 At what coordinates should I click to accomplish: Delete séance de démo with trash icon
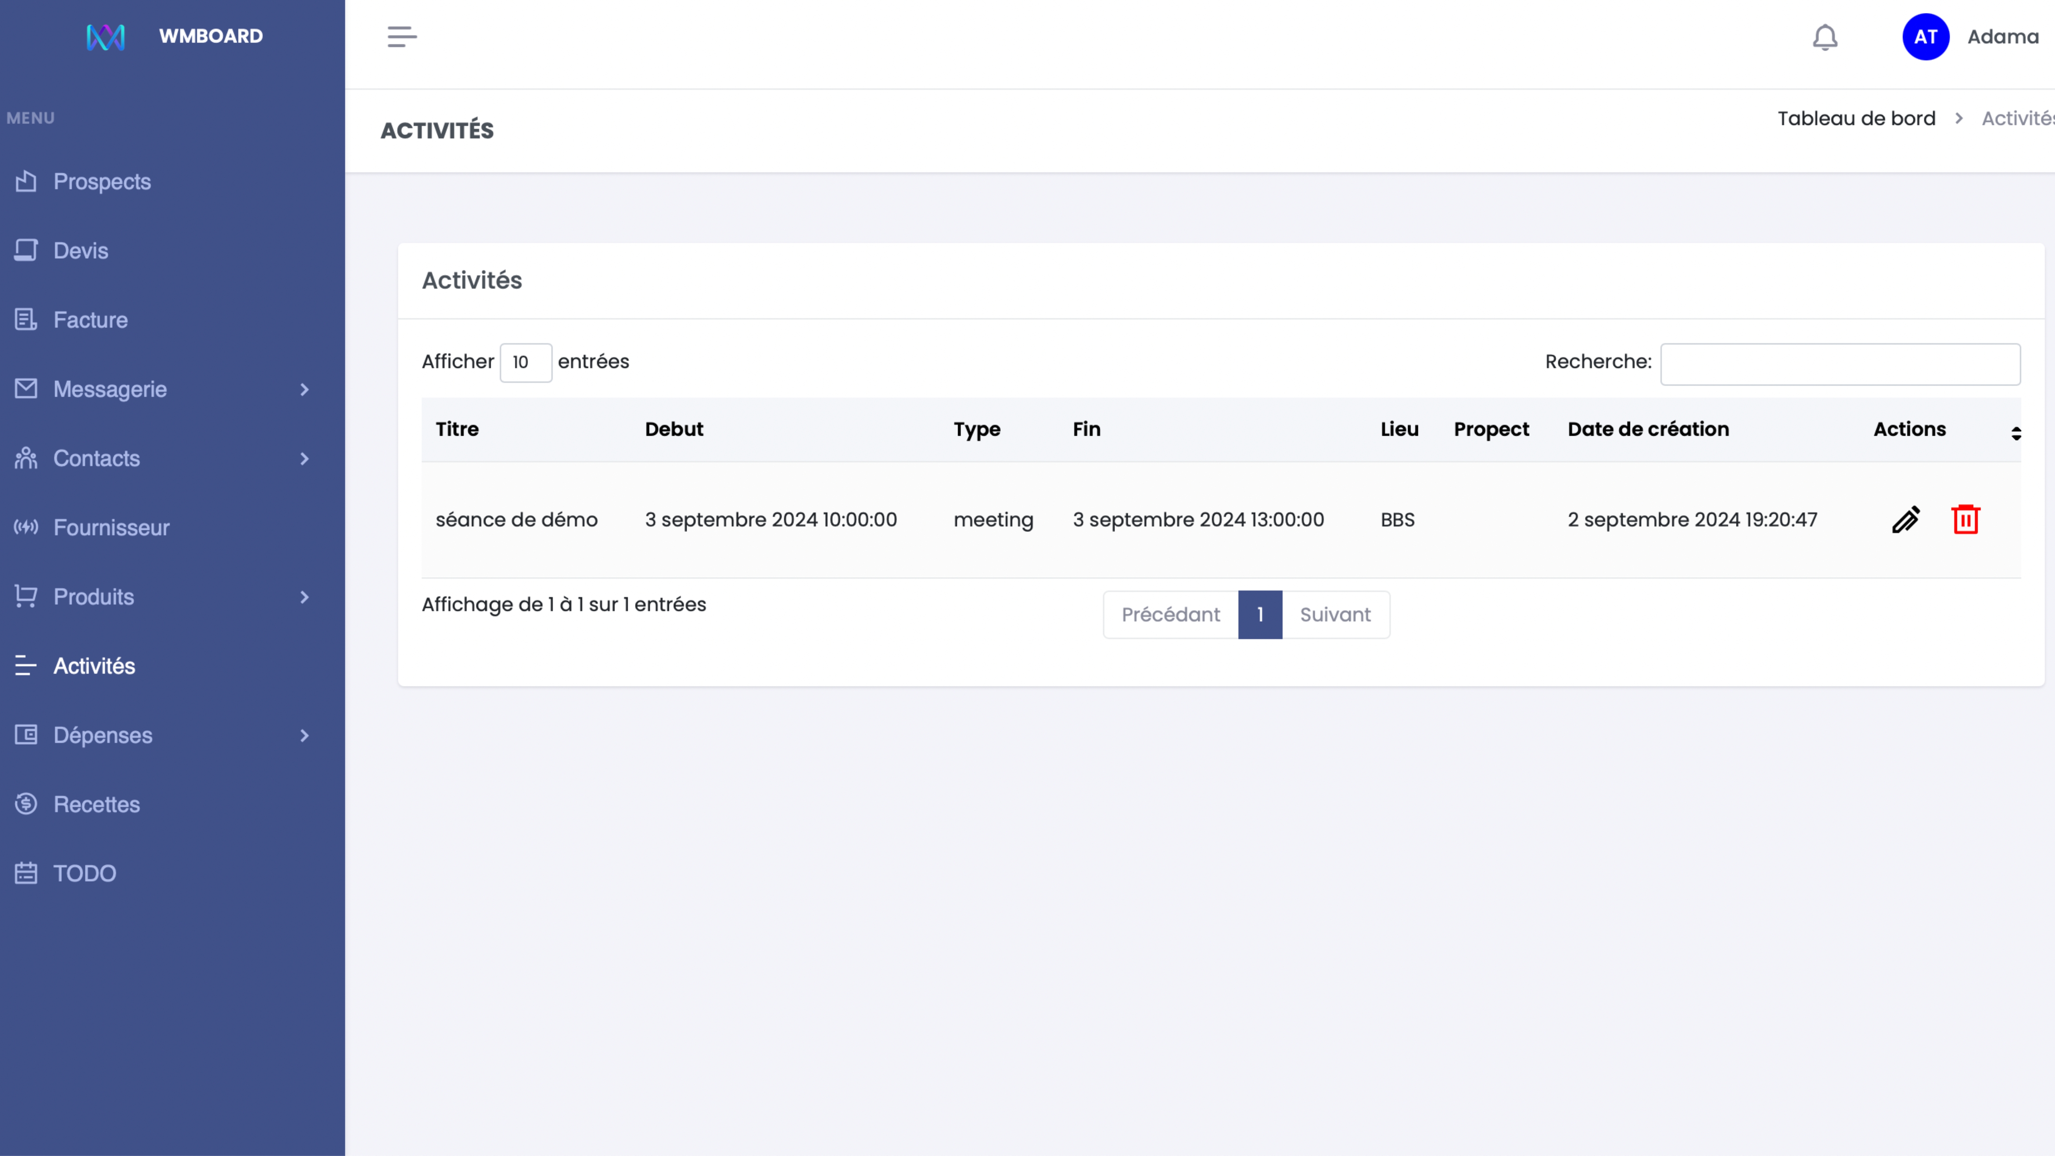point(1966,519)
